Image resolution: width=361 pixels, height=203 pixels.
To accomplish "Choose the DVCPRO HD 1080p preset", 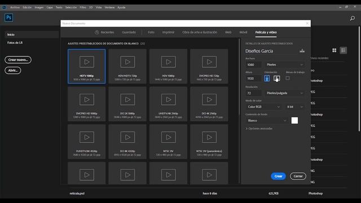I will (86, 104).
